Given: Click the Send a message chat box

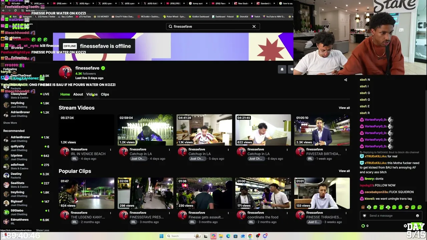Looking at the screenshot, I should point(390,216).
